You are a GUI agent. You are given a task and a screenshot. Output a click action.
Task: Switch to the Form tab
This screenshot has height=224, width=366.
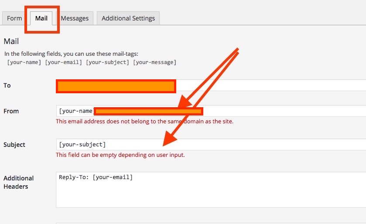point(14,18)
